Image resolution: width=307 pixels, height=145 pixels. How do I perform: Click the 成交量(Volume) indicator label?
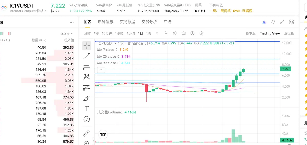pos(110,112)
